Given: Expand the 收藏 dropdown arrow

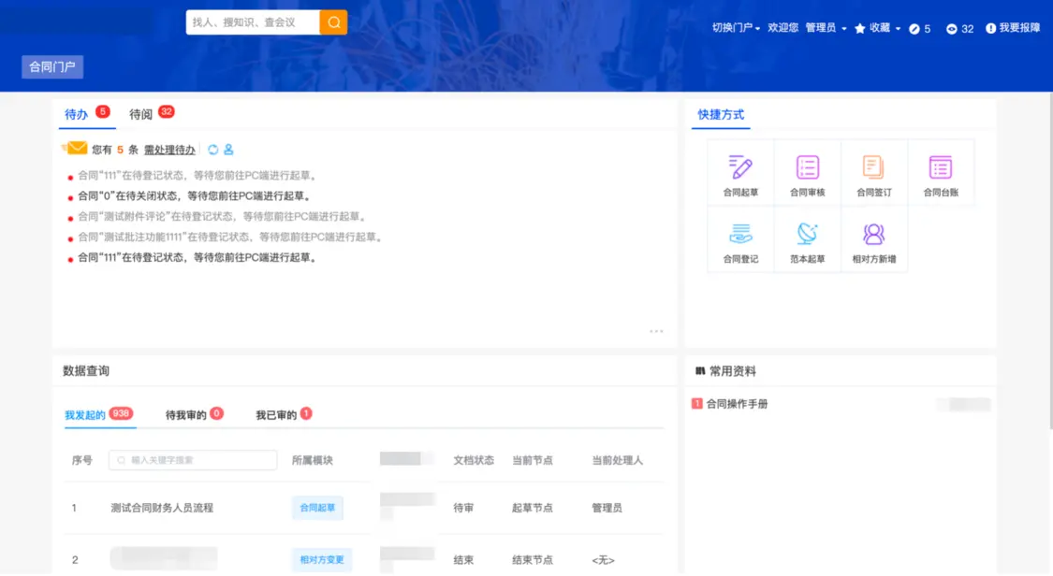Looking at the screenshot, I should pos(898,29).
